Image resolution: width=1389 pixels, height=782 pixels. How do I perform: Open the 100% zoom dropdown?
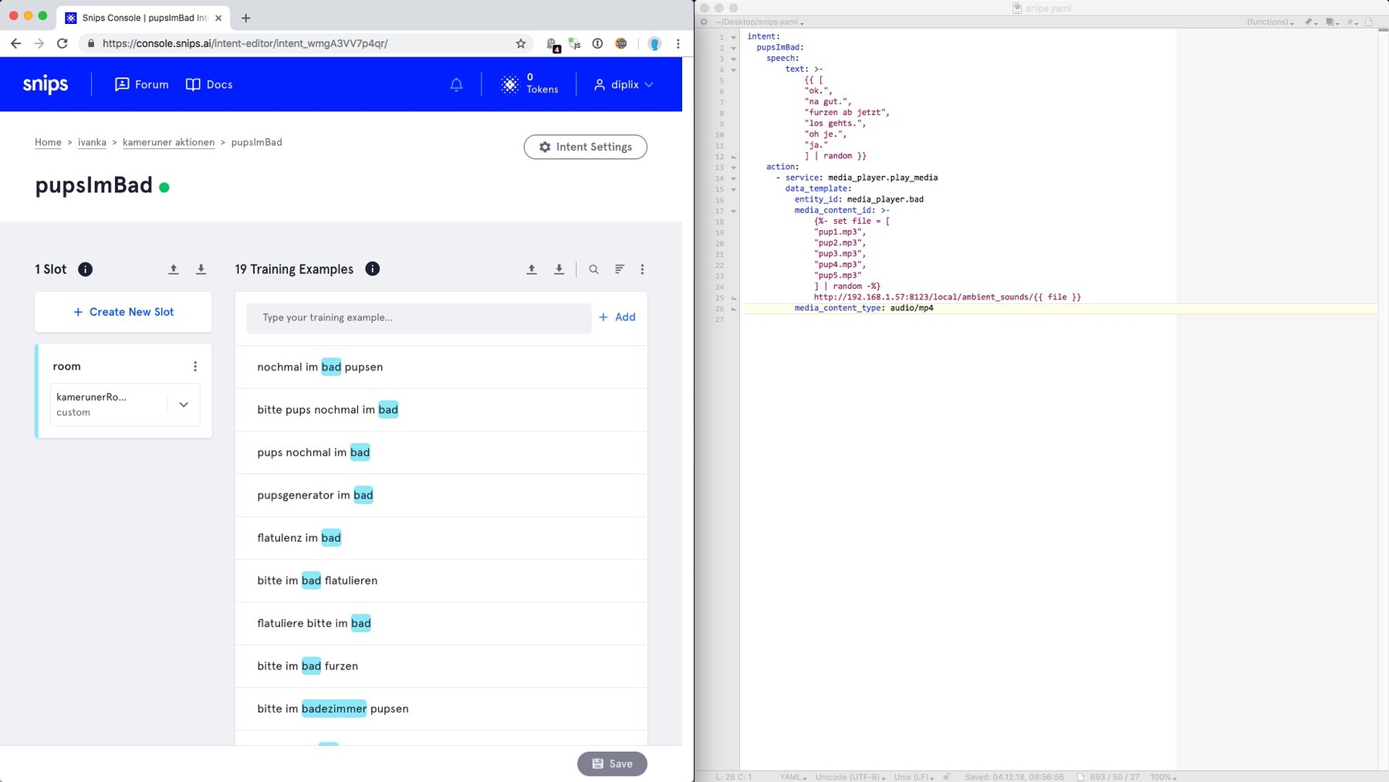point(1164,777)
